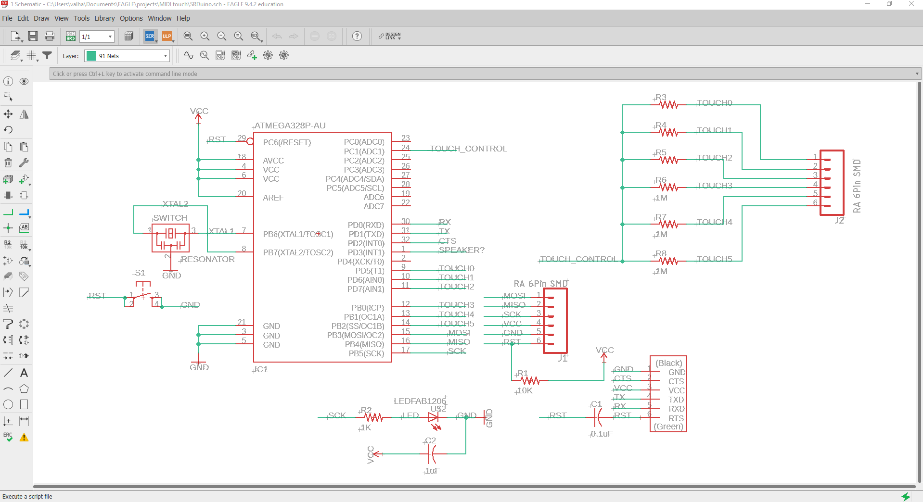Viewport: 923px width, 502px height.
Task: Print the schematic using the printer icon
Action: click(x=50, y=36)
